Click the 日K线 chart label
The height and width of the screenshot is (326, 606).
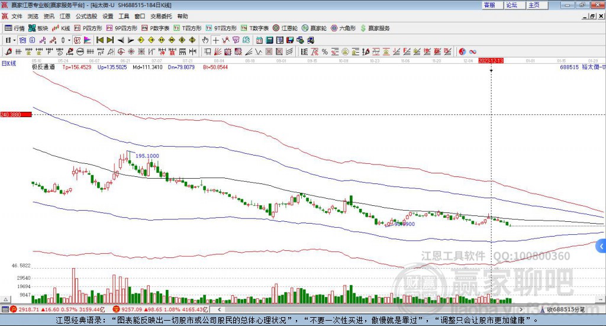pos(9,63)
